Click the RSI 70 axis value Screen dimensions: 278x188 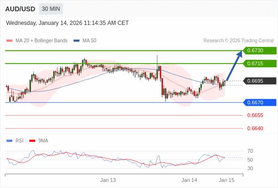pyautogui.click(x=250, y=151)
